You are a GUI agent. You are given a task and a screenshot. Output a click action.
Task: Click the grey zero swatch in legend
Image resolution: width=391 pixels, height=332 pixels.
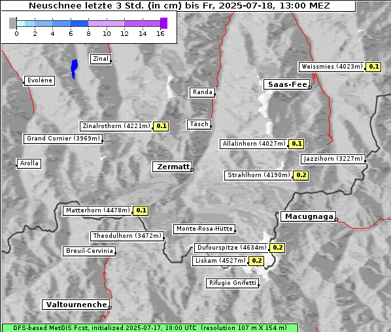(12, 23)
